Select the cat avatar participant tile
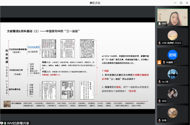190x125 pixels. (172, 114)
